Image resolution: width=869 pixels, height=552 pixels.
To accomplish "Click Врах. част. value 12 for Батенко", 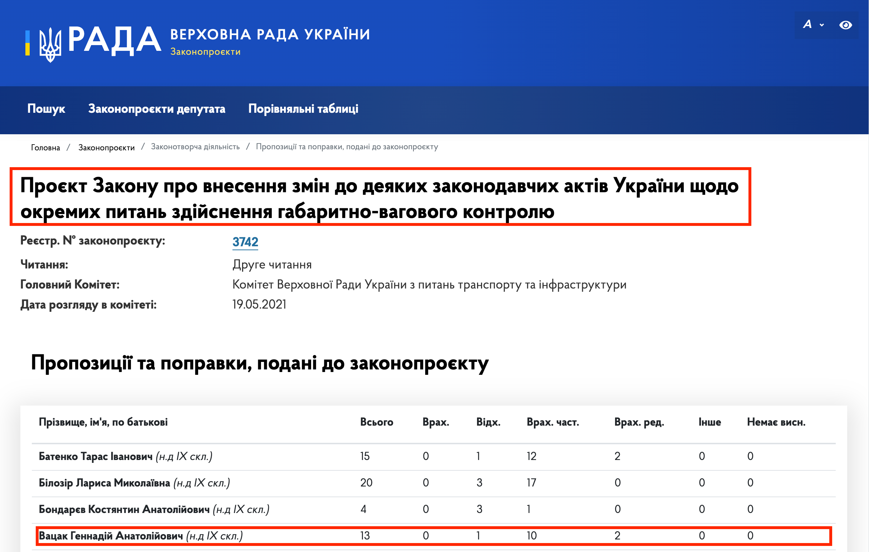I will [x=531, y=456].
